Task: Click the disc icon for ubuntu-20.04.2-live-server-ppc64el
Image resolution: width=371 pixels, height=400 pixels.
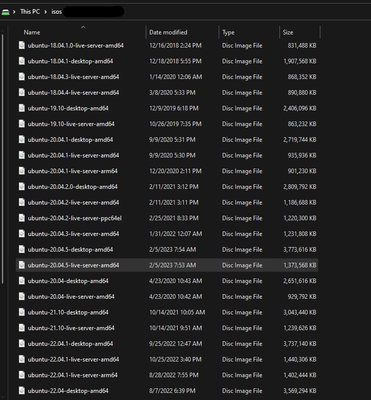Action: pyautogui.click(x=22, y=218)
